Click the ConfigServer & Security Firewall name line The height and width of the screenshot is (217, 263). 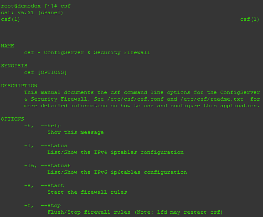click(x=87, y=52)
